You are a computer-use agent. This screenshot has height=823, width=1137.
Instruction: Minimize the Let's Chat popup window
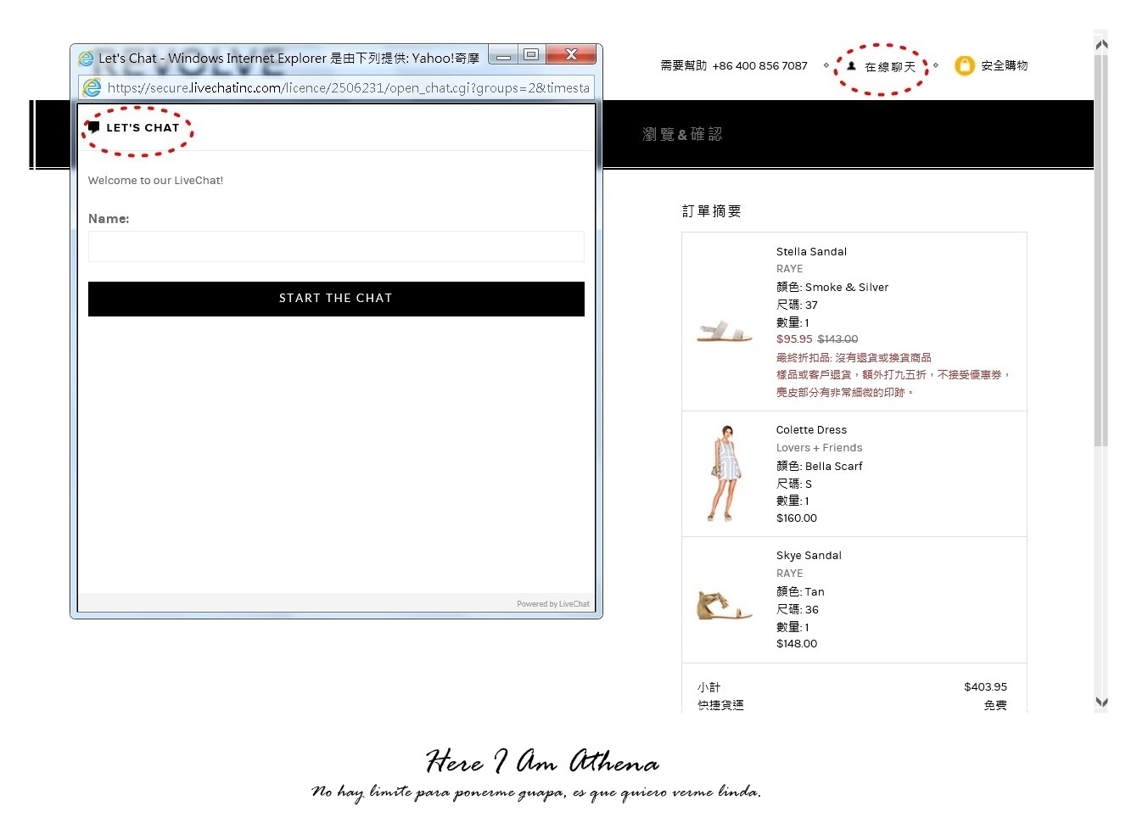point(503,57)
